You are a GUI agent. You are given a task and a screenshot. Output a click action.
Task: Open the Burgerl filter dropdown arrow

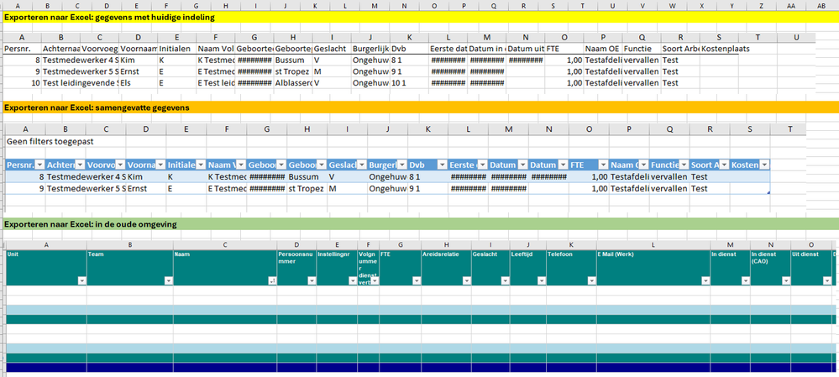tap(402, 165)
